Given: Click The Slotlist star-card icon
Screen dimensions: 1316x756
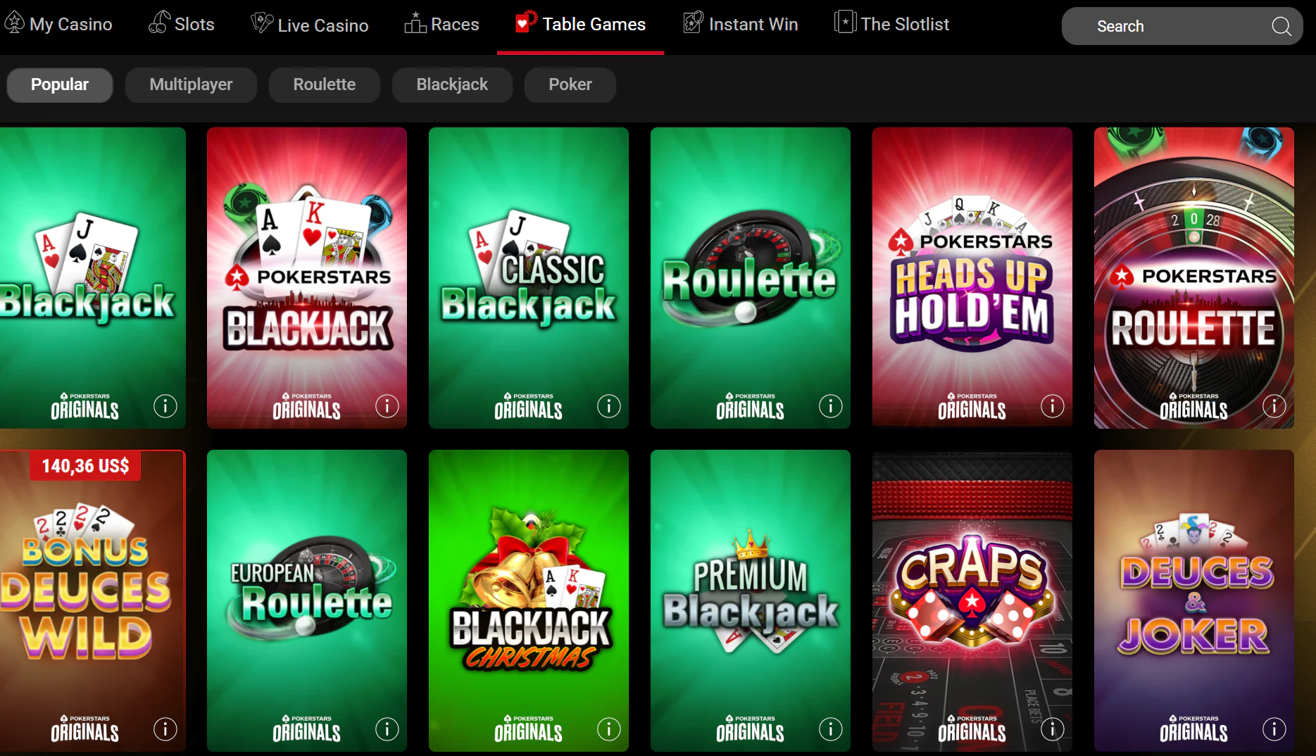Looking at the screenshot, I should (x=845, y=22).
